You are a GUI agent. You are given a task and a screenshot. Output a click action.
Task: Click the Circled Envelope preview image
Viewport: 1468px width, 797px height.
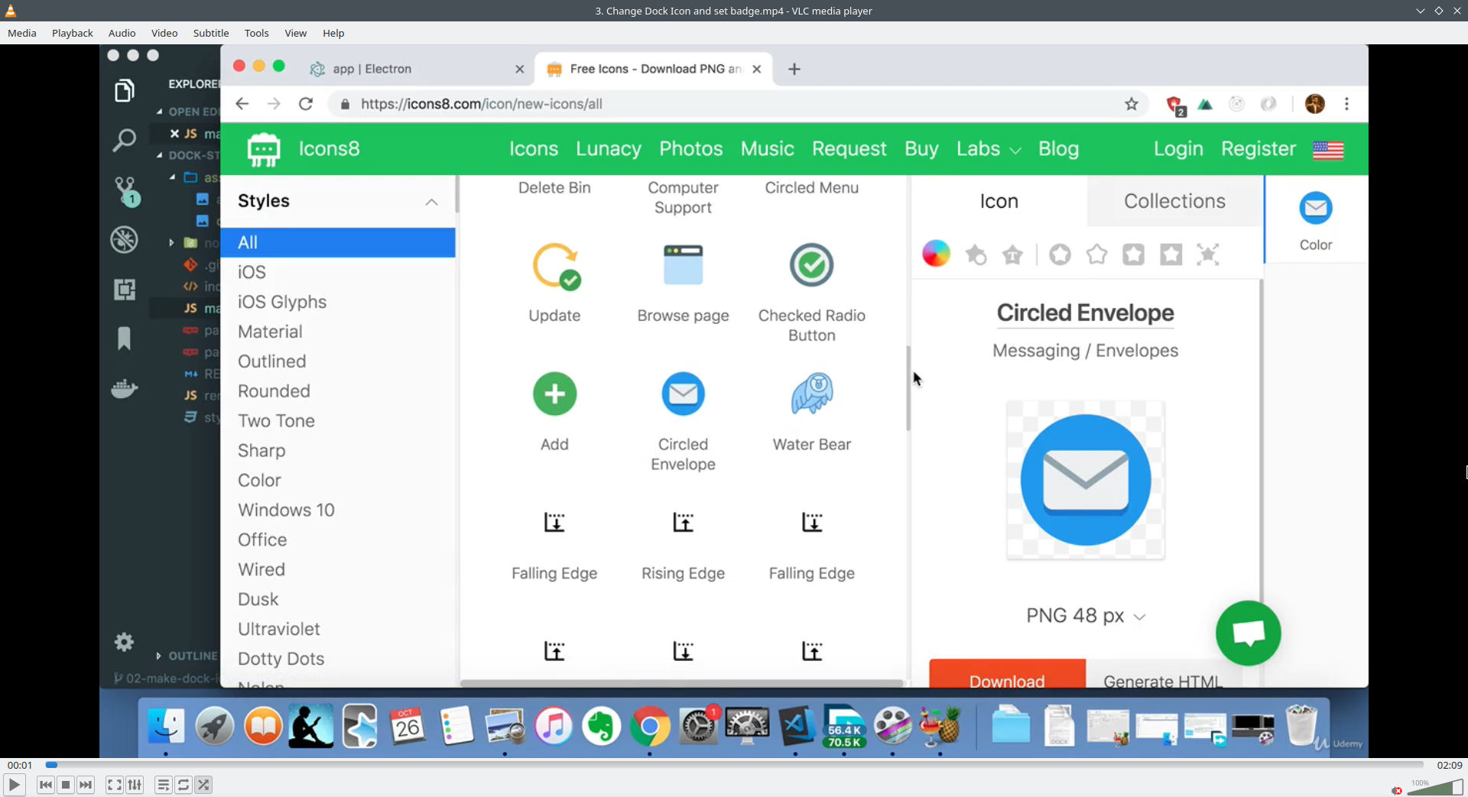[1086, 480]
